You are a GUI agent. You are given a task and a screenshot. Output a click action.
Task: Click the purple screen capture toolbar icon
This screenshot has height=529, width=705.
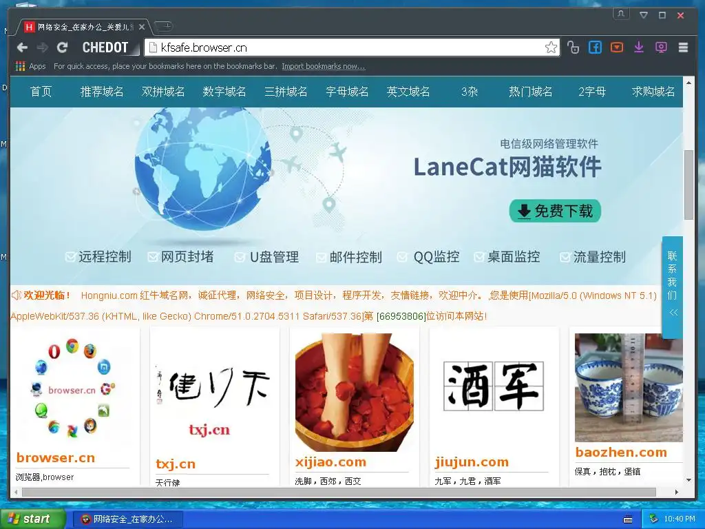click(x=661, y=48)
